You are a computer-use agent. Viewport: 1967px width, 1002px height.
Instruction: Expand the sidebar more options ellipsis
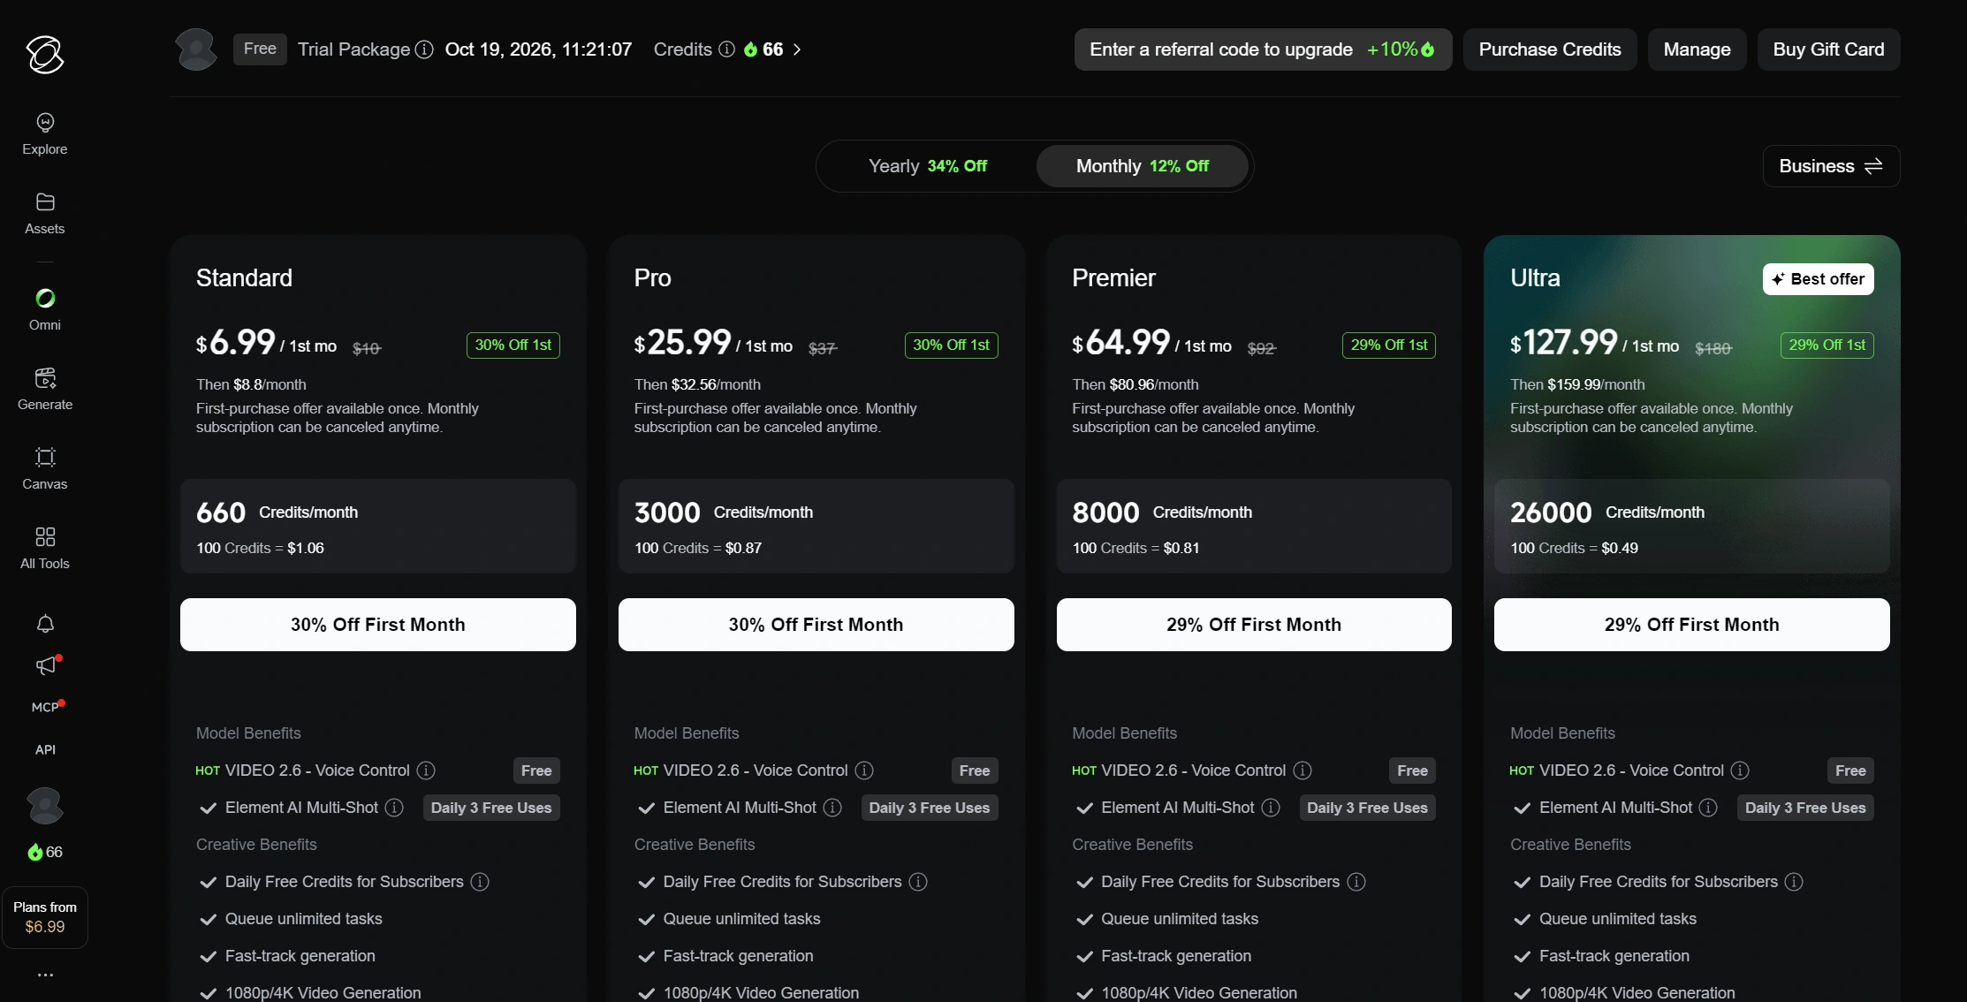(x=45, y=975)
